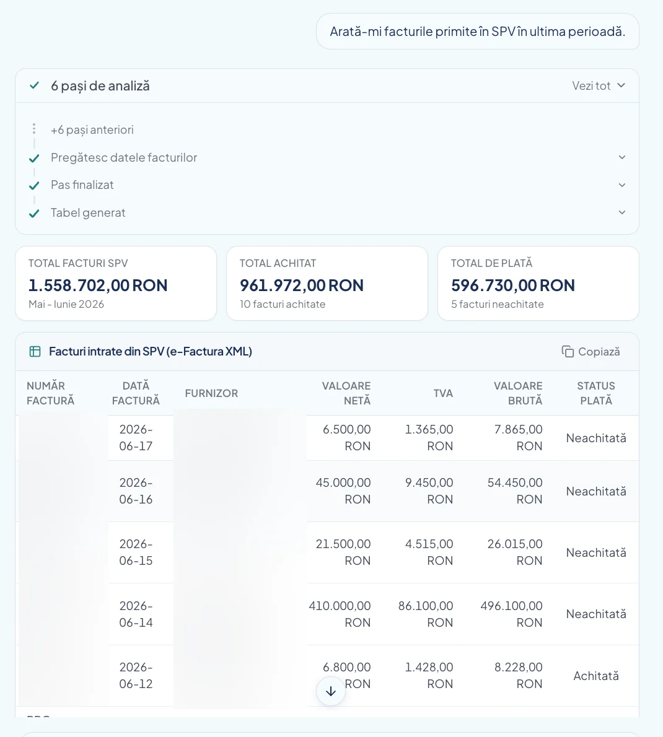Image resolution: width=663 pixels, height=737 pixels.
Task: Click the TOTAL ACHITAT amount 961.972,00 RON
Action: 301,286
